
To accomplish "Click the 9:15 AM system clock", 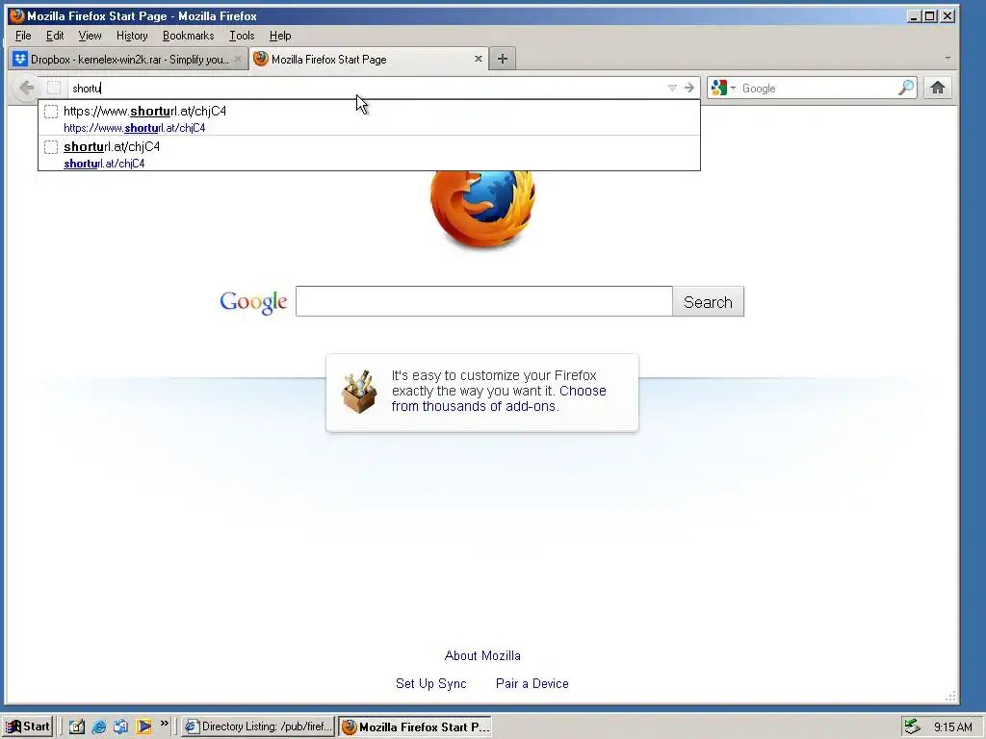I will pos(952,727).
